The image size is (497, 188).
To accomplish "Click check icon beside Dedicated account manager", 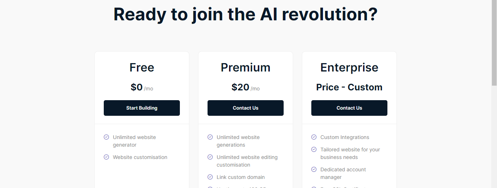I will [x=314, y=169].
